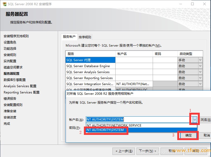Expand startup type dropdown for SQL Server 代理
211x157 pixels.
tap(200, 60)
